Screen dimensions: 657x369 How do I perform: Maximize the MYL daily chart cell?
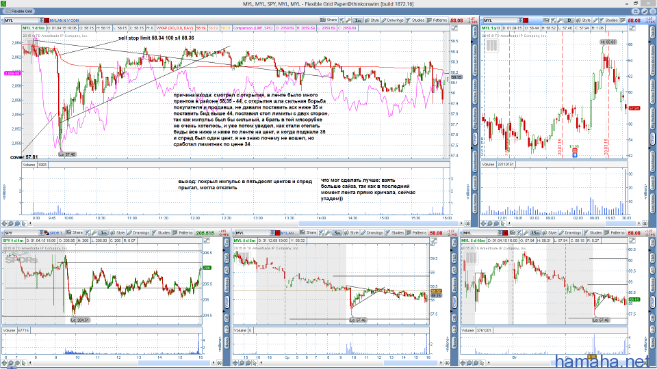pyautogui.click(x=632, y=28)
